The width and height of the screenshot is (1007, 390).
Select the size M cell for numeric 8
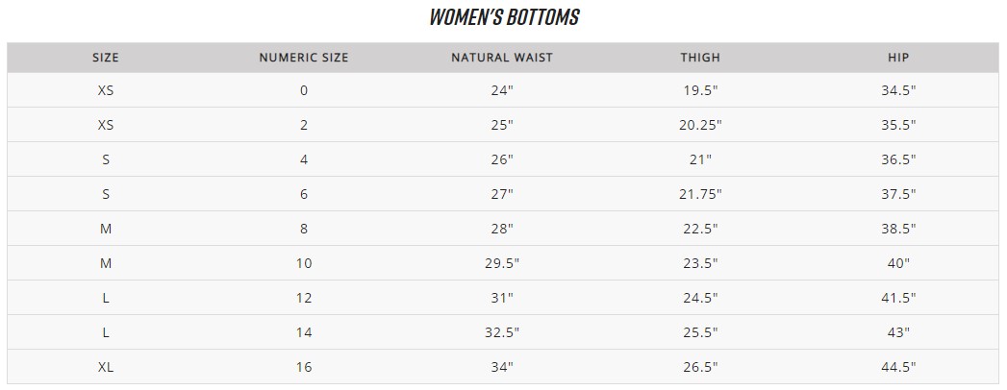point(106,229)
